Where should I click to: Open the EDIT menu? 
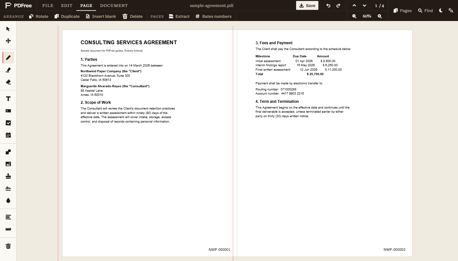[67, 5]
